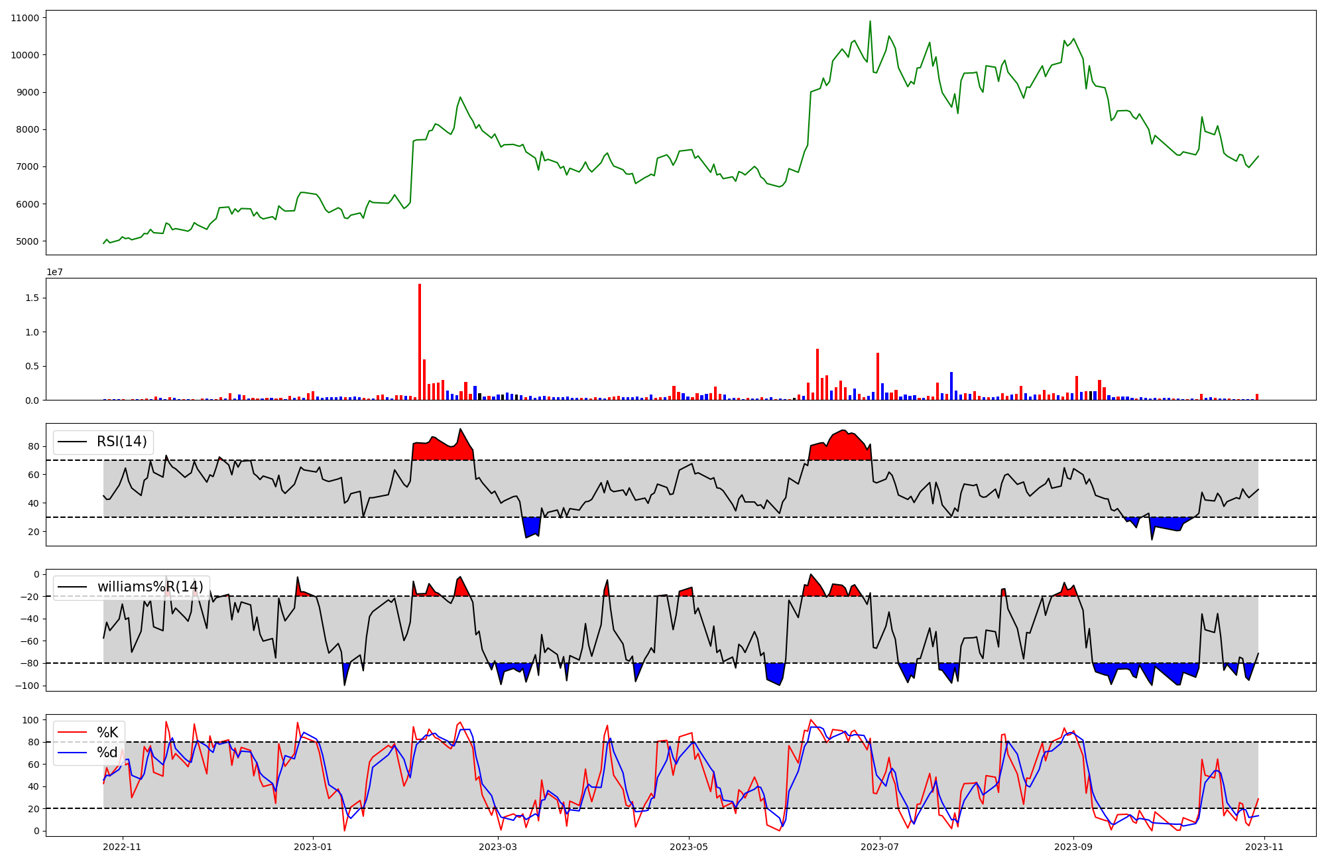Click the 1.5 volume axis tick label
The width and height of the screenshot is (1326, 862).
click(x=31, y=298)
